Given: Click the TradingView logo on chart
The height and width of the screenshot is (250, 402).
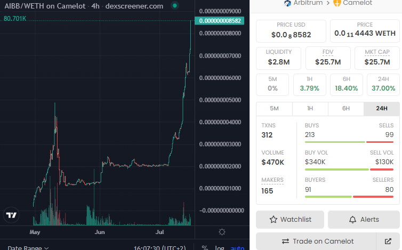Looking at the screenshot, I should (11, 215).
